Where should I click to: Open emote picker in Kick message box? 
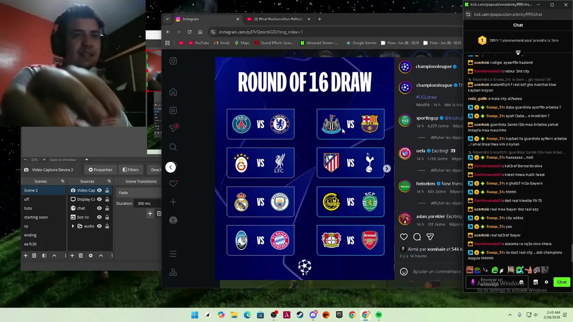pyautogui.click(x=521, y=282)
